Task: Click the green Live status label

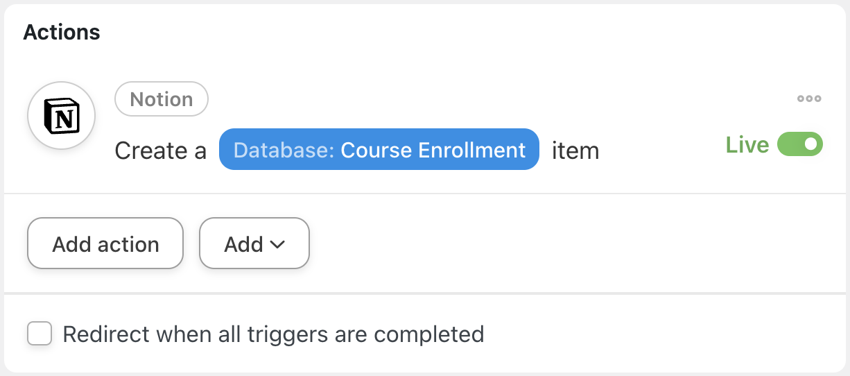Action: 747,145
